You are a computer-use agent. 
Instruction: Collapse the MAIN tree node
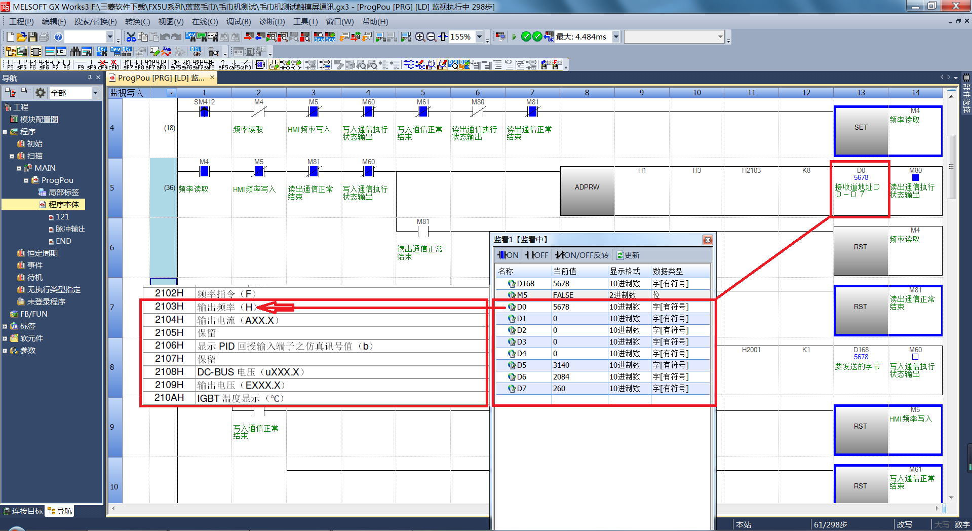19,168
